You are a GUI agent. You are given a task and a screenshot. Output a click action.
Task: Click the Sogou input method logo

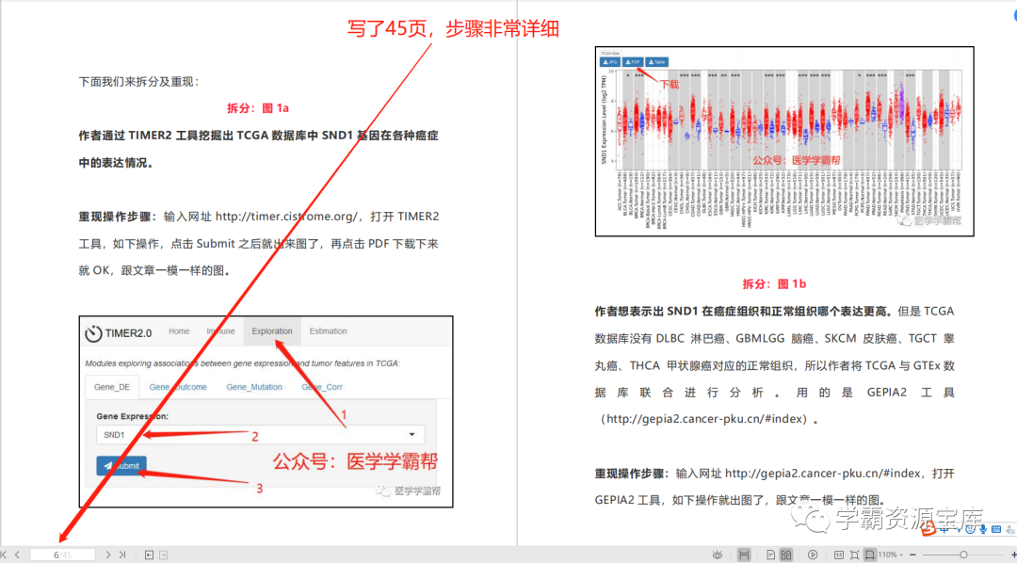point(928,528)
